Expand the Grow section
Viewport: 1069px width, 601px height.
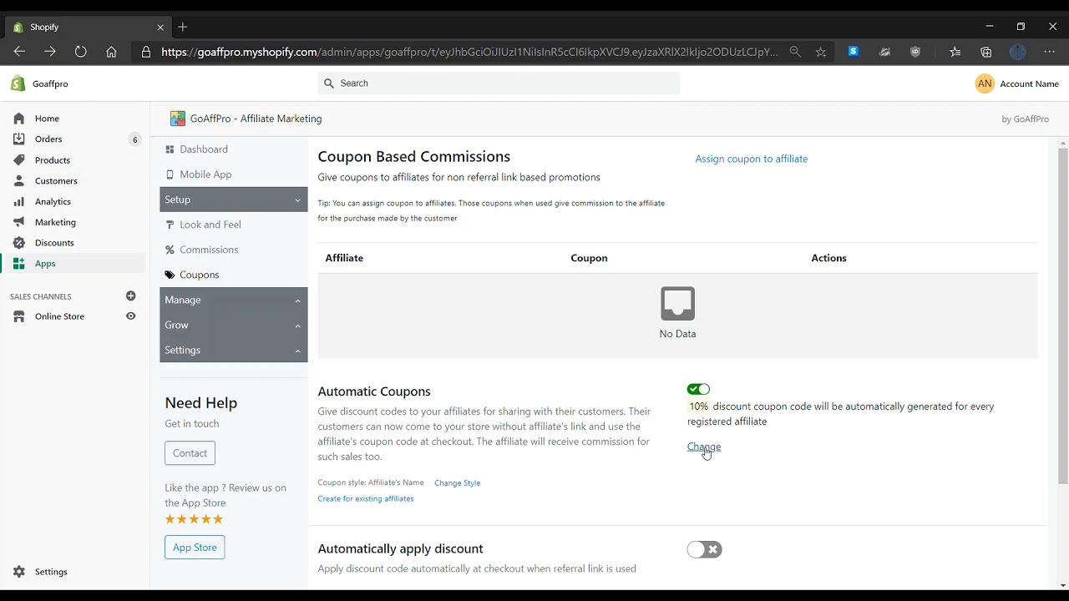(x=234, y=325)
